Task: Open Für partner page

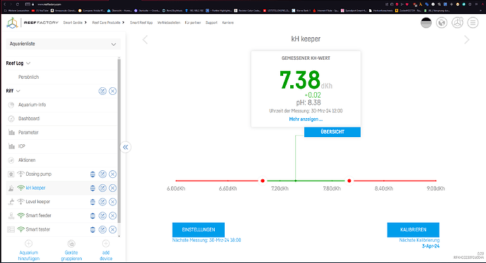Action: pyautogui.click(x=193, y=23)
